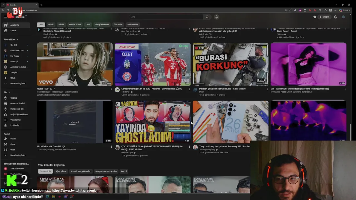This screenshot has height=200, width=356.
Task: Select Ağaç işleme topic chip
Action: pos(61,171)
